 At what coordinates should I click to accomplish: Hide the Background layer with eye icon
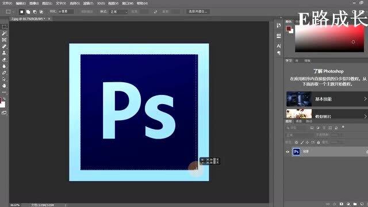pyautogui.click(x=287, y=152)
